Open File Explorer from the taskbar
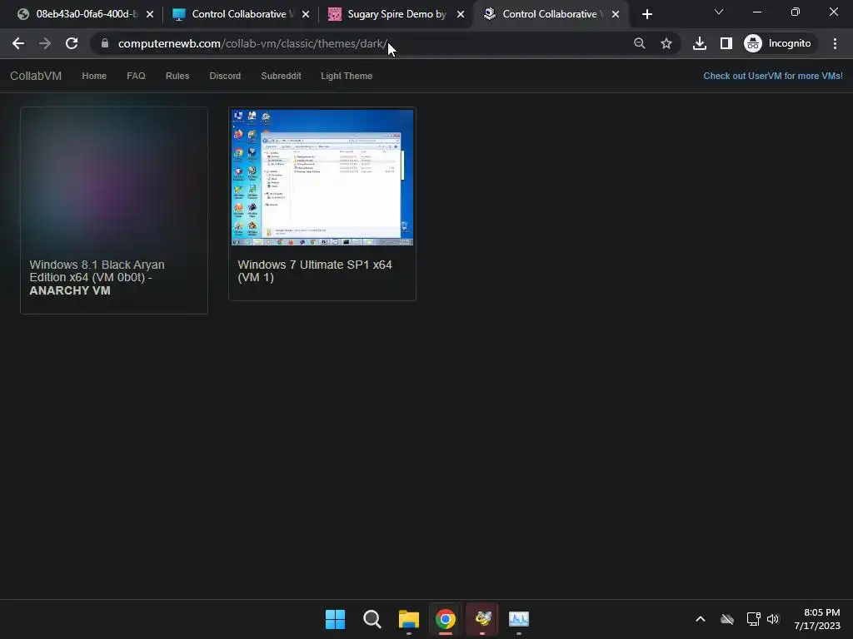Screen dimensions: 853x639 pyautogui.click(x=408, y=619)
